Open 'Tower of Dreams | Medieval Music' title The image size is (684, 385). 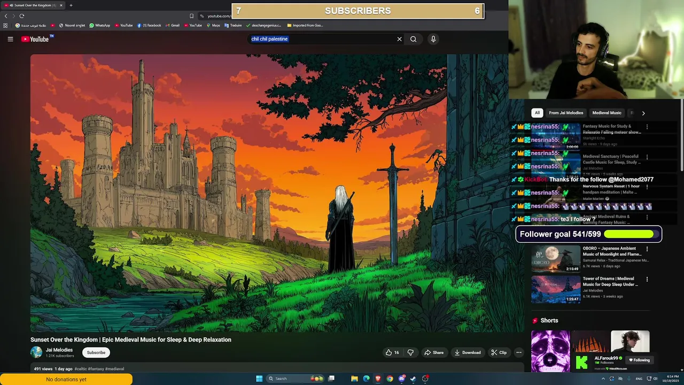click(610, 281)
